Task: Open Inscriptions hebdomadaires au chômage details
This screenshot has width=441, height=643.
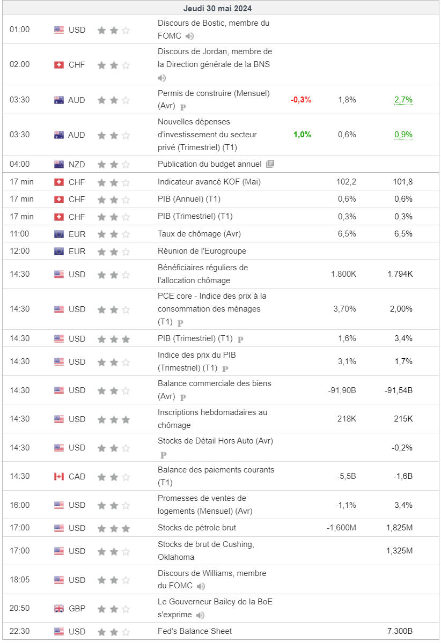Action: click(x=212, y=419)
